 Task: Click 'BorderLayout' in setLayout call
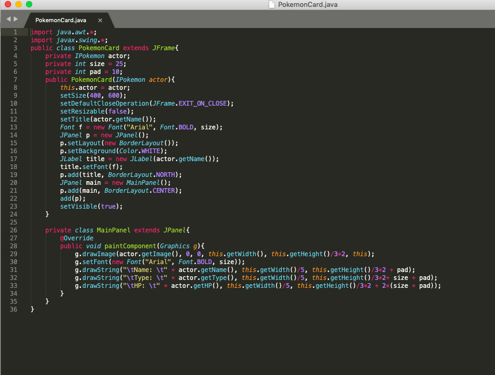click(x=141, y=143)
